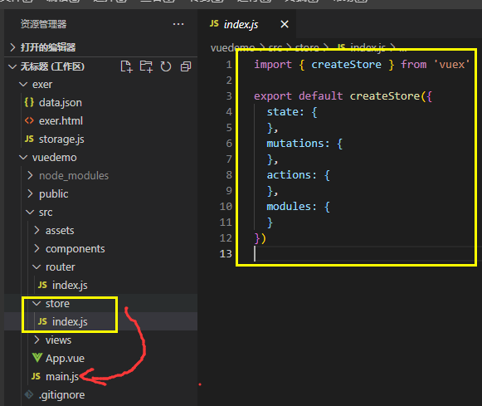Open .gitignore file

pos(61,394)
